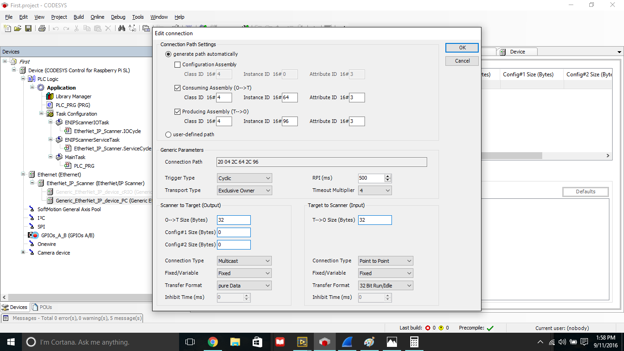Viewport: 624px width, 351px height.
Task: Switch to the Device editor tab
Action: [517, 52]
